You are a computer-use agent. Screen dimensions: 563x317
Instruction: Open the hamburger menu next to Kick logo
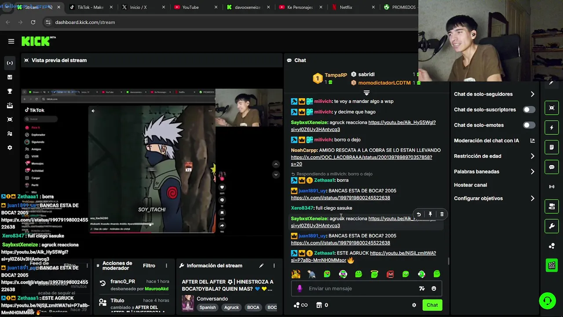coord(11,41)
